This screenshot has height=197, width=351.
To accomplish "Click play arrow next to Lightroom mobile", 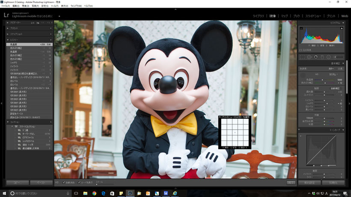I will tap(59, 16).
